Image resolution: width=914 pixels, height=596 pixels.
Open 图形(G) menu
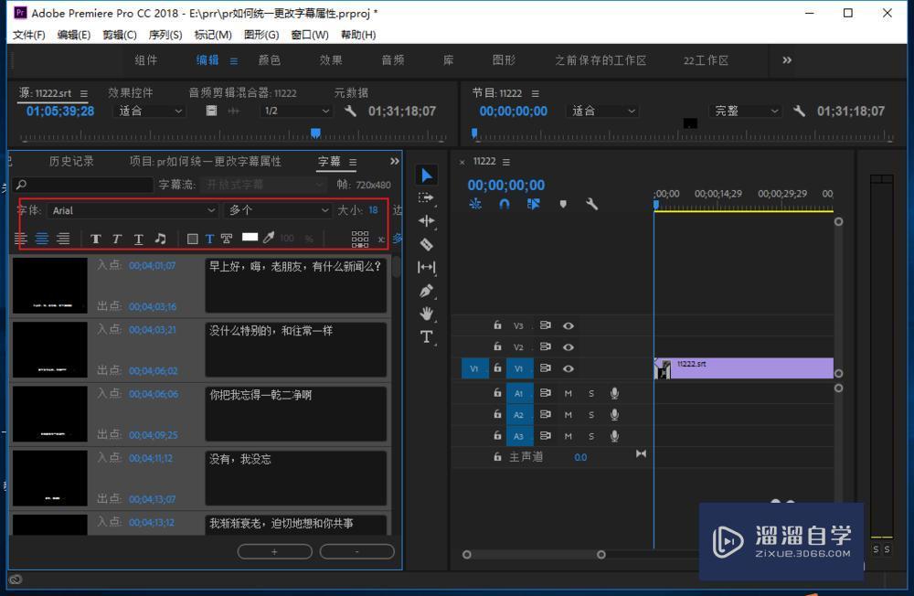pyautogui.click(x=261, y=35)
